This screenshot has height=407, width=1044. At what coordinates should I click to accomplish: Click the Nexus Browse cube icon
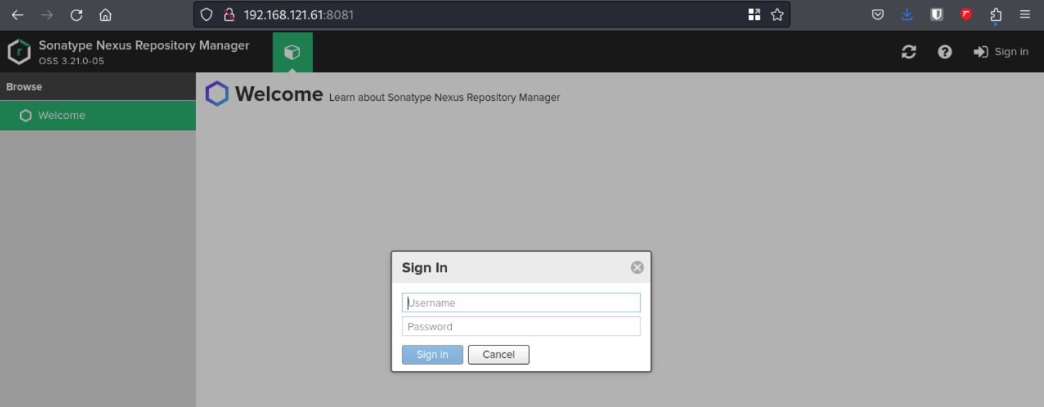tap(292, 53)
